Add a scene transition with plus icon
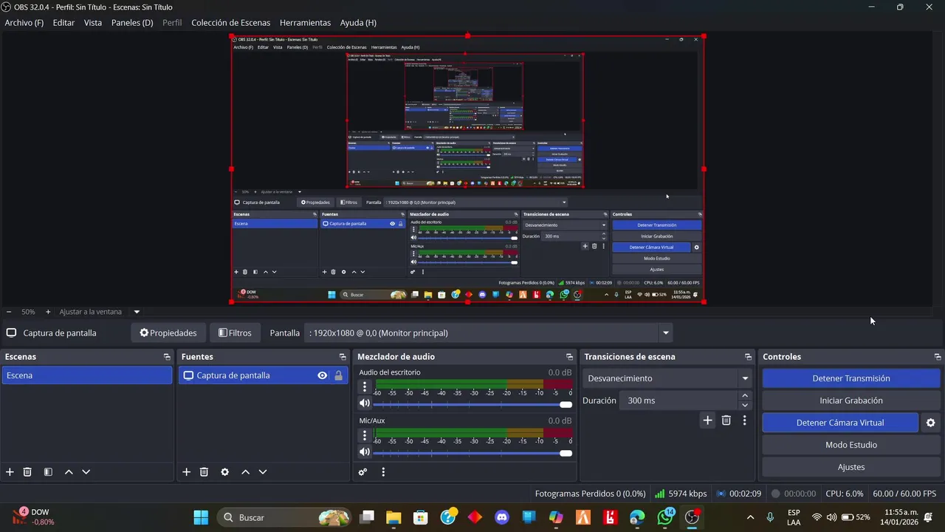 coord(707,420)
